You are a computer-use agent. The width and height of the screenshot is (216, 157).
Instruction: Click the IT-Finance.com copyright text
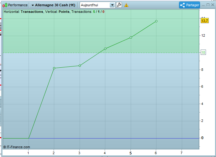tap(17, 147)
